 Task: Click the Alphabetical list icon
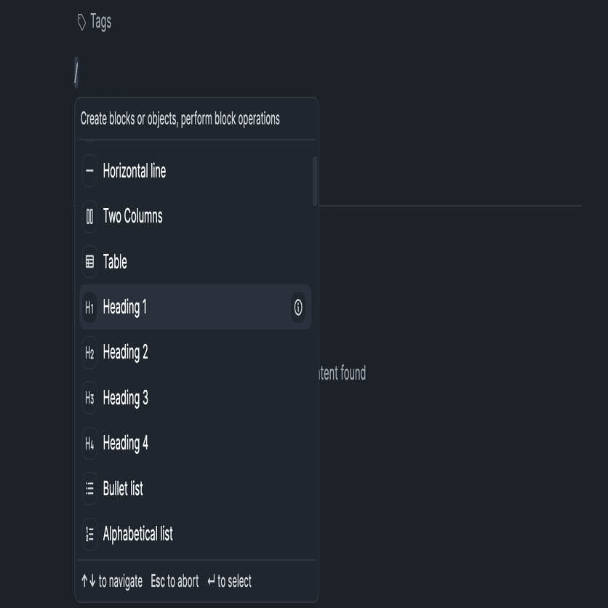[x=89, y=535]
